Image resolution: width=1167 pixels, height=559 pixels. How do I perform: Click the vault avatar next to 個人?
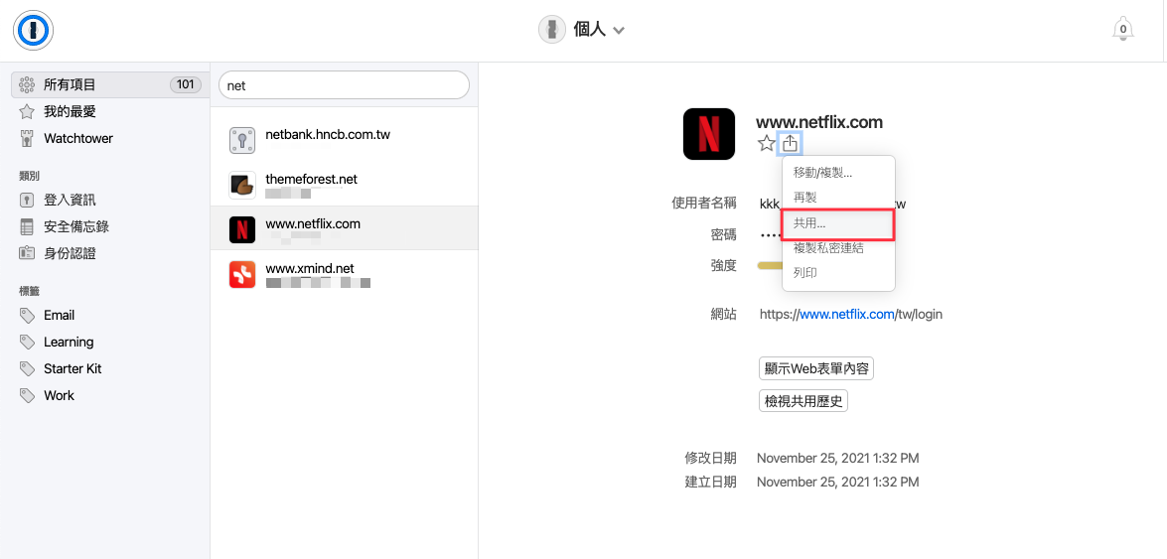pyautogui.click(x=552, y=30)
